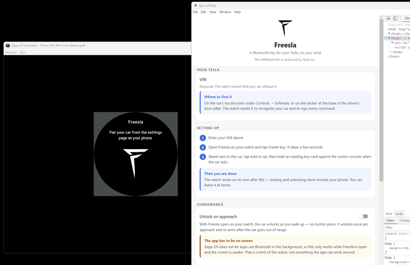The width and height of the screenshot is (410, 265).
Task: Select the body breadcrumb in DevTools
Action: (399, 214)
